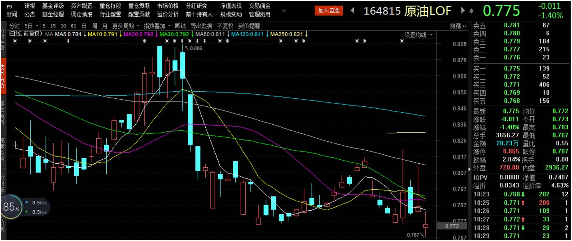This screenshot has height=241, width=572.
Task: Click the 卖五 ask price 0.781
Action: click(x=512, y=25)
